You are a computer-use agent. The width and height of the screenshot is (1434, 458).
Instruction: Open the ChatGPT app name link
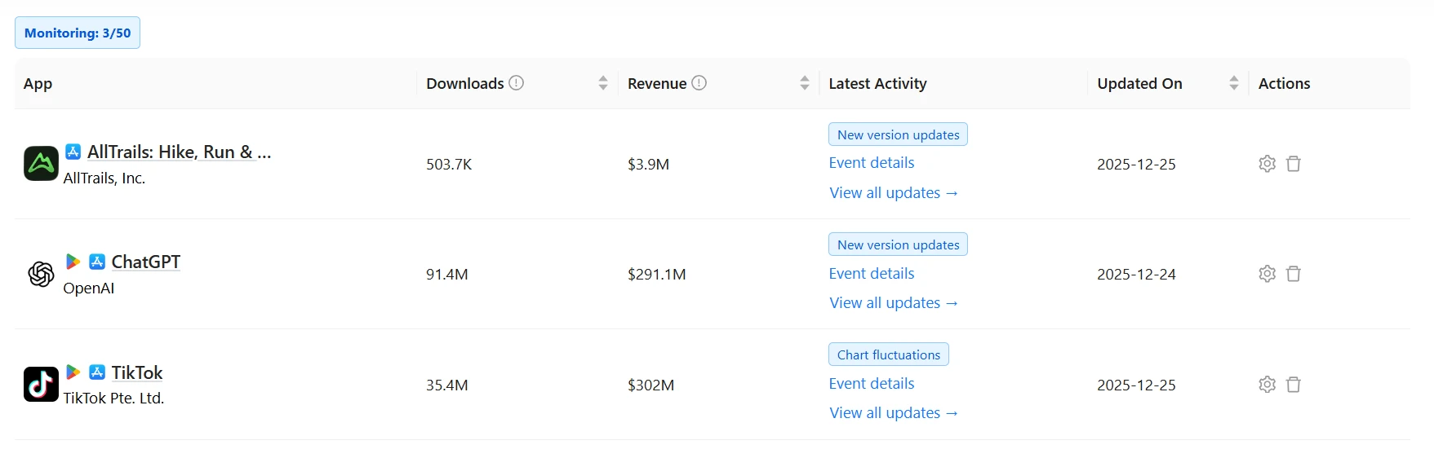coord(146,262)
